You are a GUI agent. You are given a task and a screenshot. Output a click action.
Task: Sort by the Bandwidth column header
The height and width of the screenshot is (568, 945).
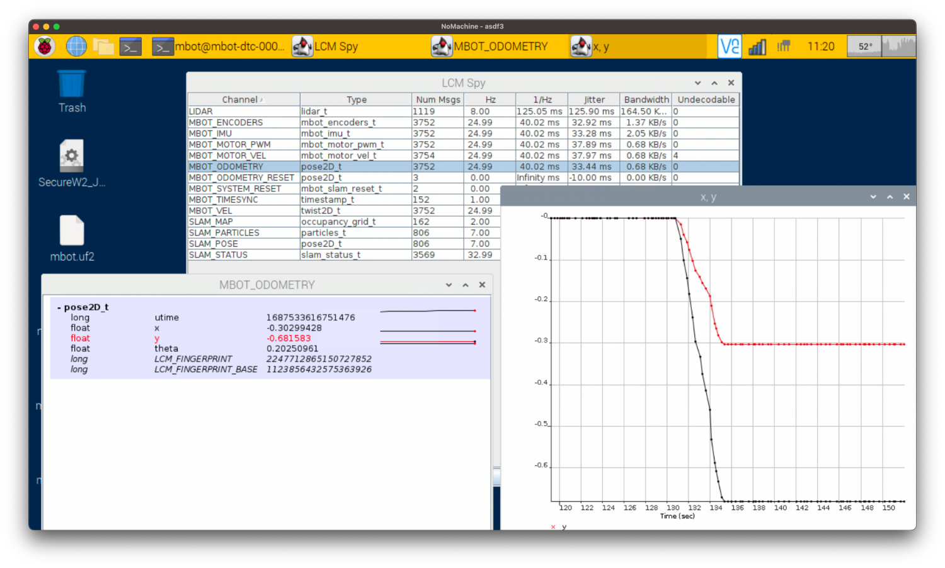[646, 99]
